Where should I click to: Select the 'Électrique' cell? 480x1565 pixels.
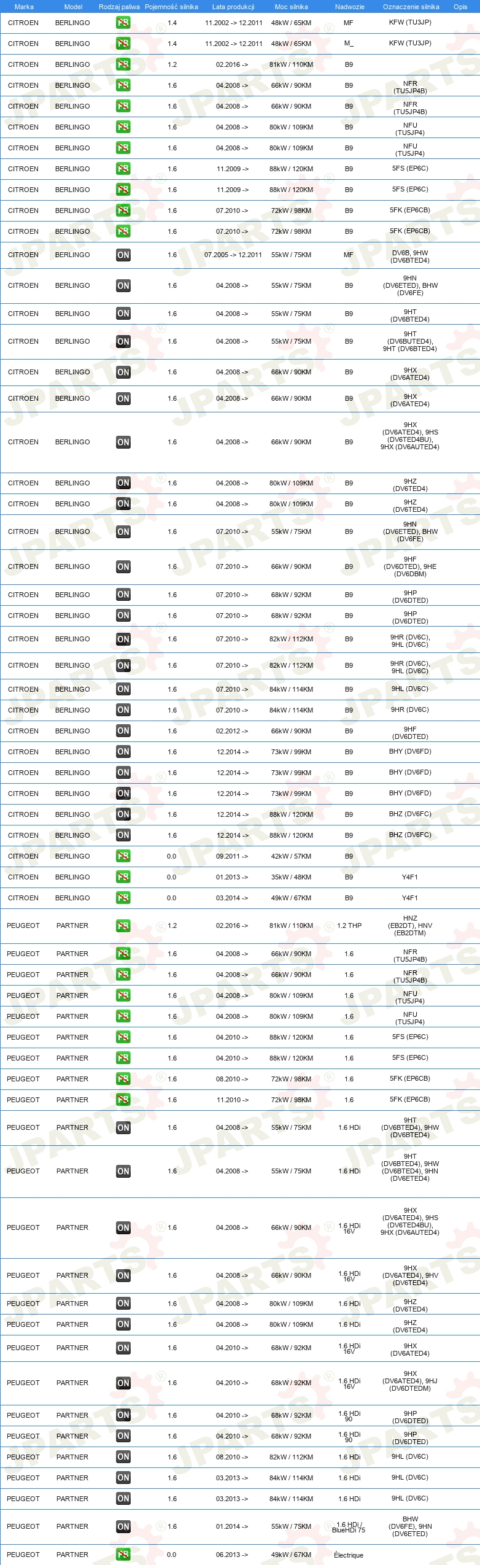point(349,1555)
